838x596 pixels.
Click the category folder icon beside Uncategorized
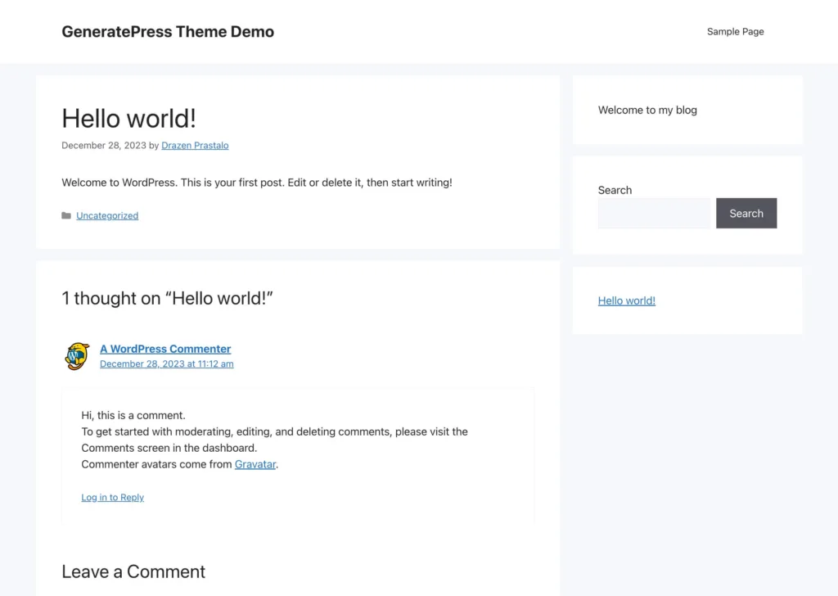(x=66, y=215)
